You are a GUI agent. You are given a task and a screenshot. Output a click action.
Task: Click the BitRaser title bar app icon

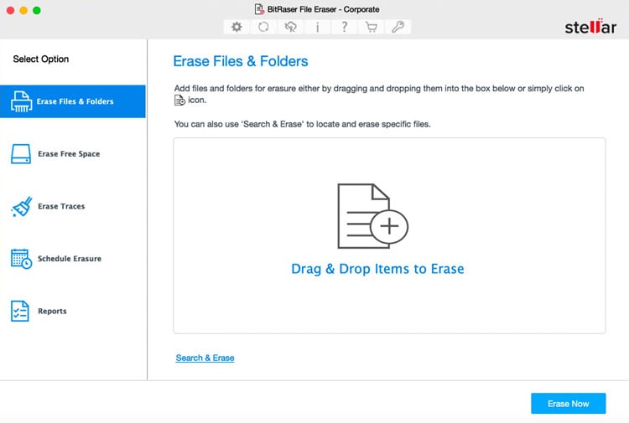click(259, 9)
